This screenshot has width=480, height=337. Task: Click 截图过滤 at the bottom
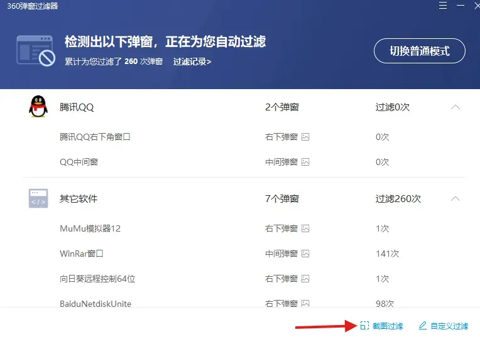pyautogui.click(x=381, y=326)
